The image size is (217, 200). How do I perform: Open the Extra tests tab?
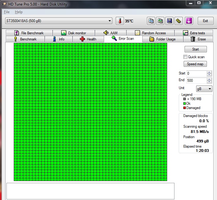pyautogui.click(x=194, y=33)
